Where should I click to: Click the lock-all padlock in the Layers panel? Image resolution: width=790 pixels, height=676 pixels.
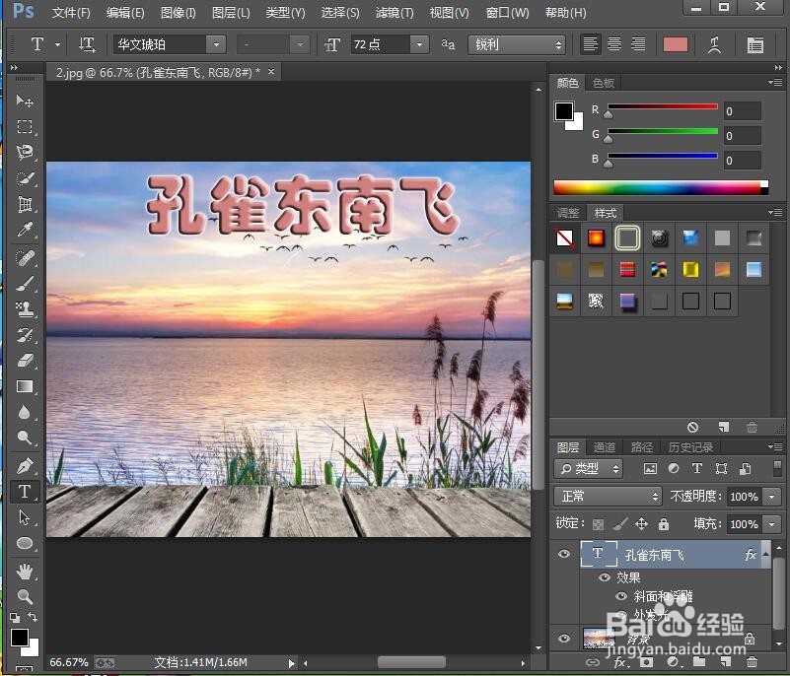[662, 524]
